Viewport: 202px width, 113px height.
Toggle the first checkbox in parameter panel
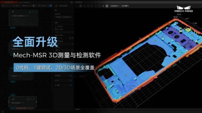pyautogui.click(x=71, y=76)
